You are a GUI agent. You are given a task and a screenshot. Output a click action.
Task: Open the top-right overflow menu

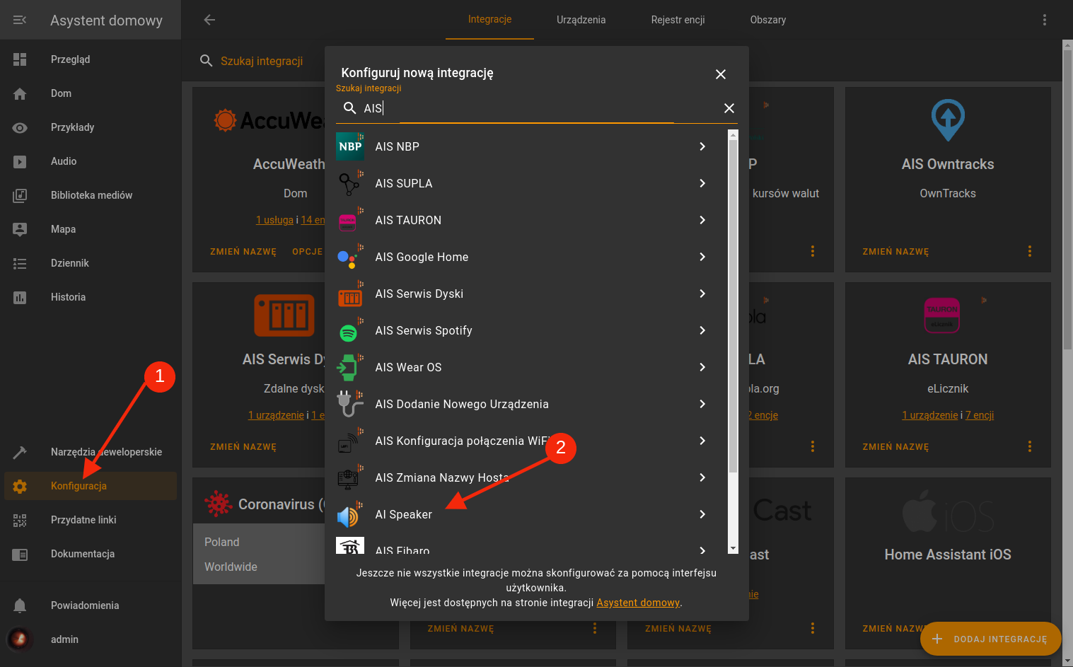click(x=1044, y=20)
